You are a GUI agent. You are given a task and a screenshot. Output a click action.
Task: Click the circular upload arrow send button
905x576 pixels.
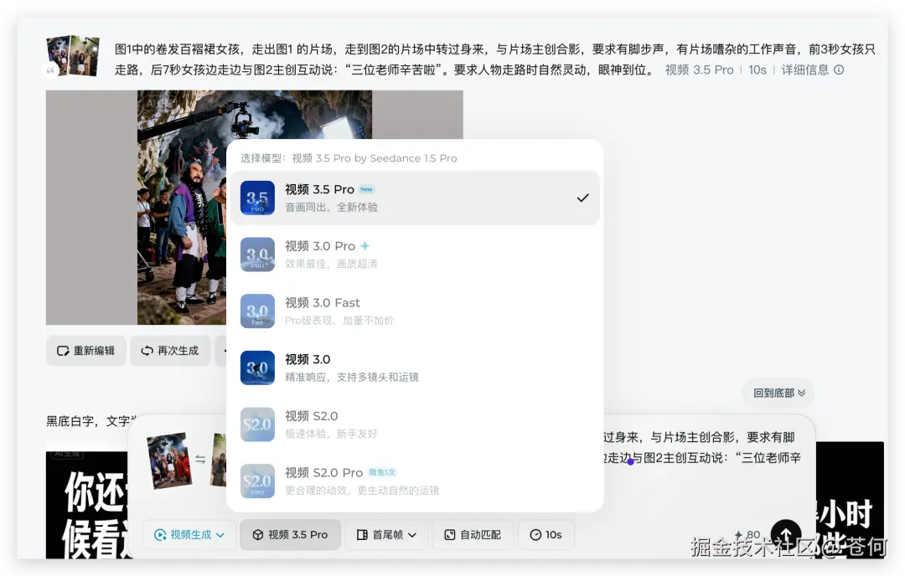pos(786,534)
